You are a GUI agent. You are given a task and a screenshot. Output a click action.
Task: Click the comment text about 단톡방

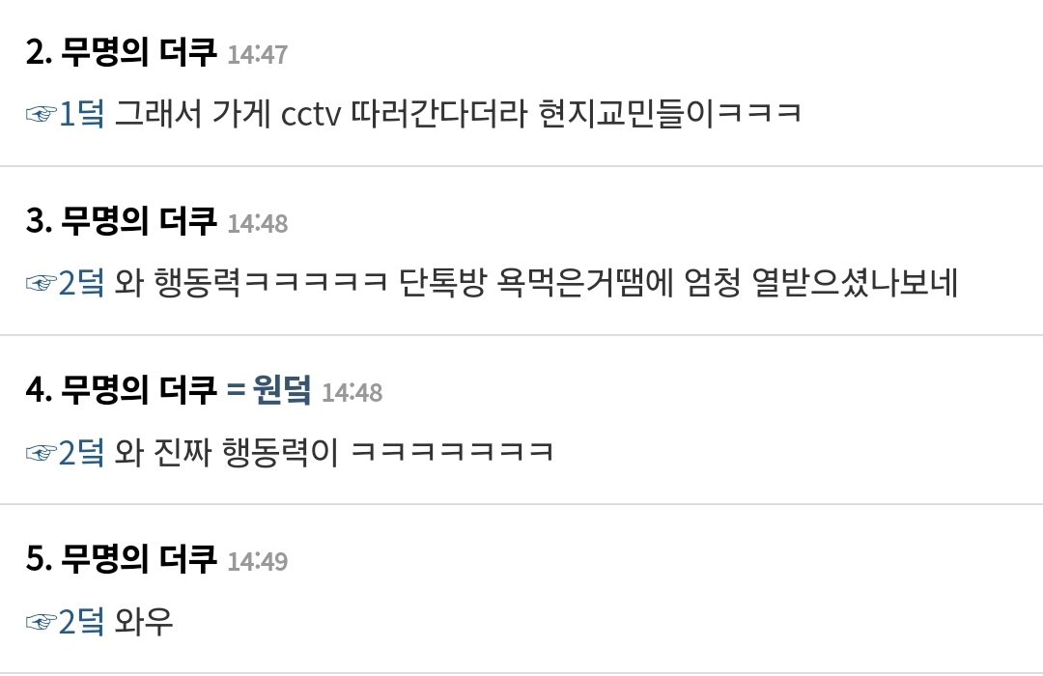[536, 283]
